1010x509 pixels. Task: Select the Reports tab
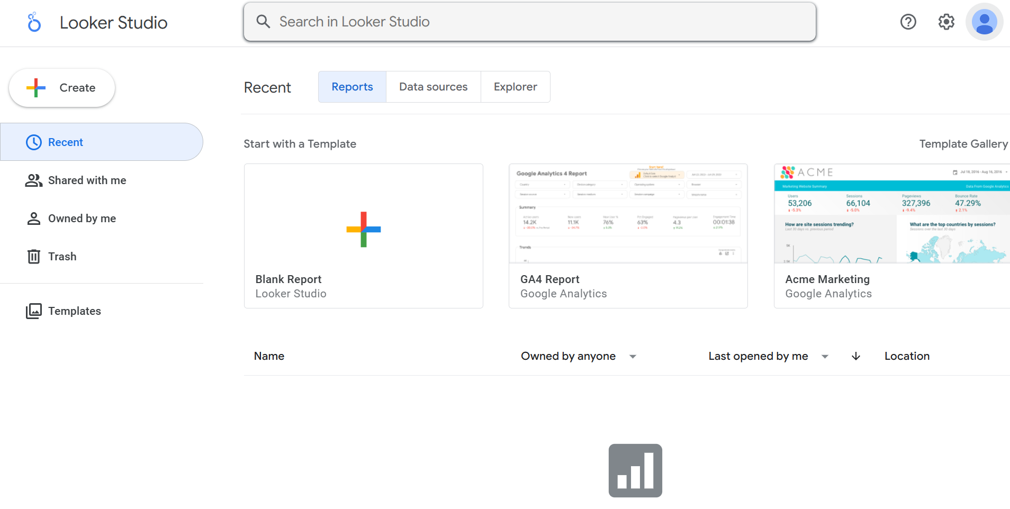click(x=351, y=86)
